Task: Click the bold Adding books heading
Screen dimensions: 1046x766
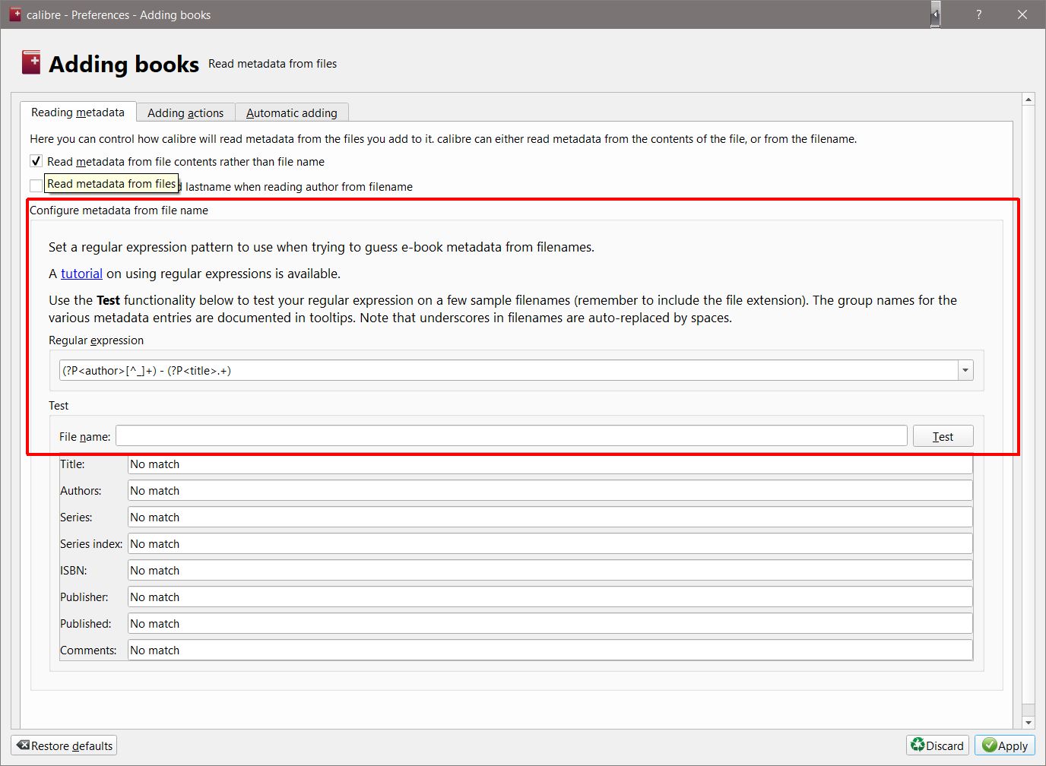Action: pyautogui.click(x=124, y=64)
